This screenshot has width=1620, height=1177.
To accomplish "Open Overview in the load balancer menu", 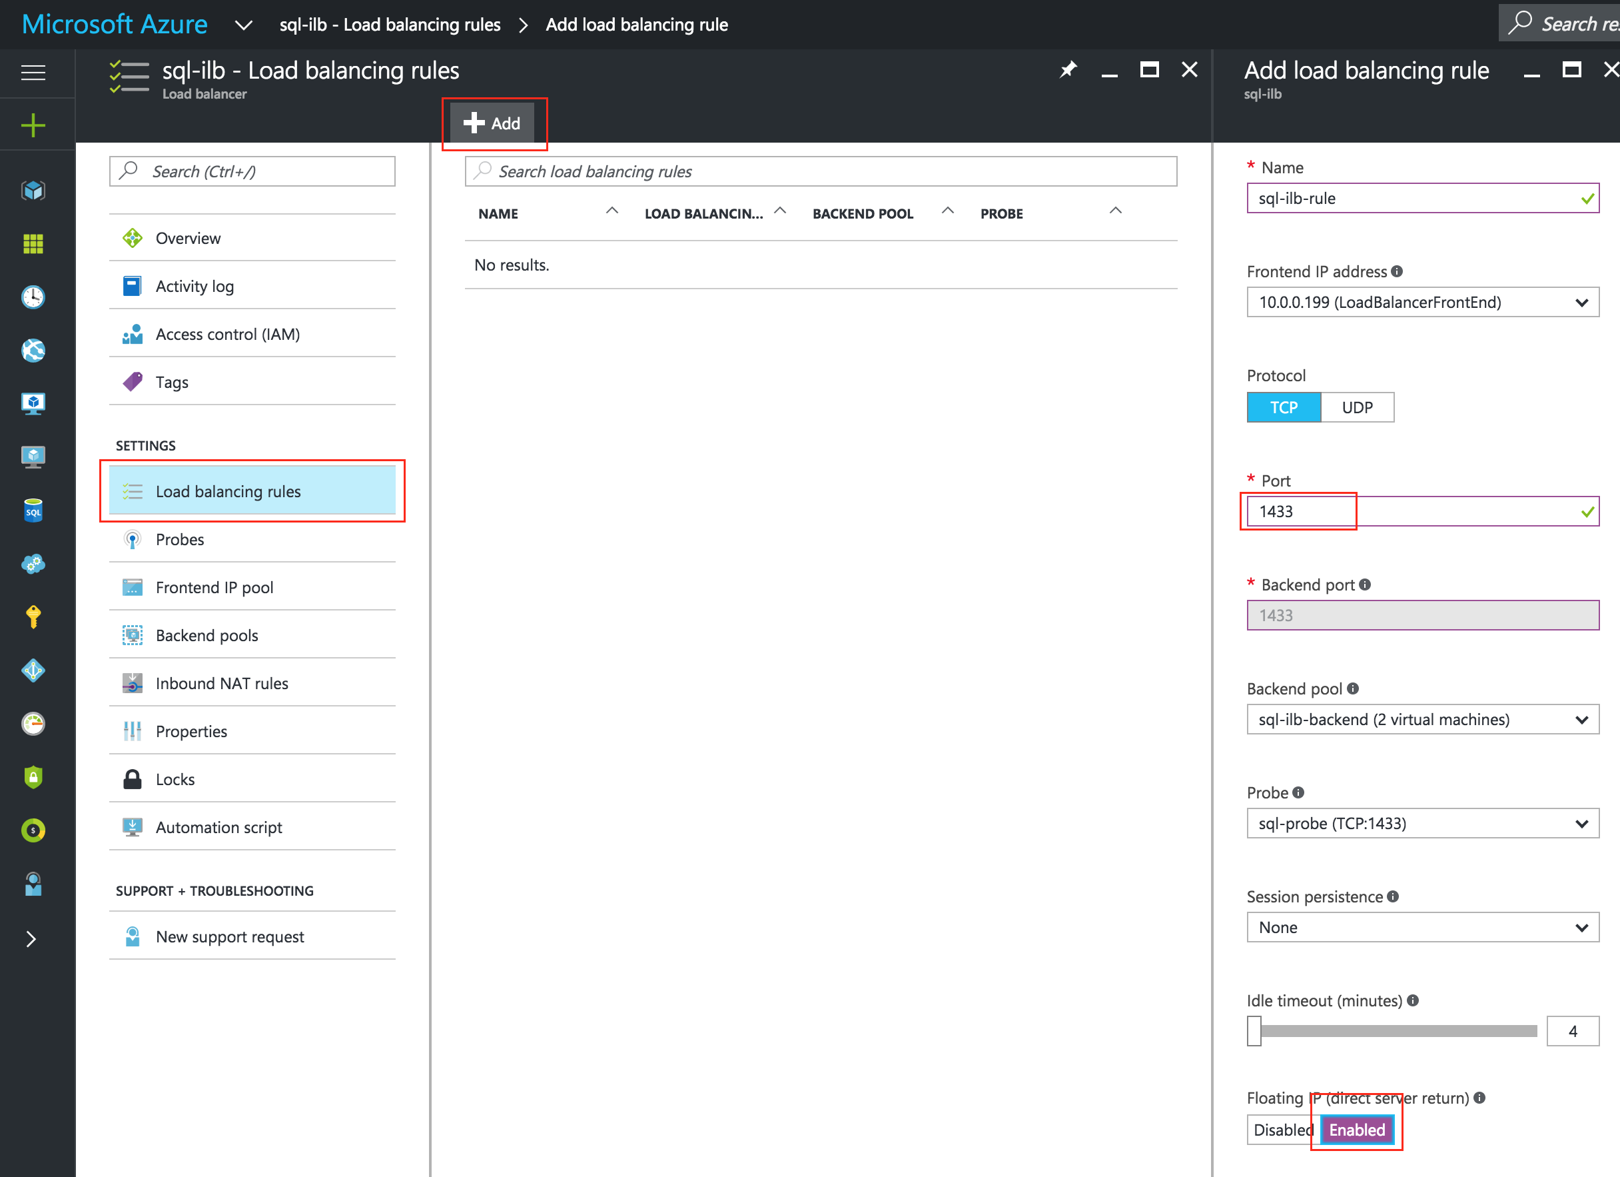I will pyautogui.click(x=252, y=238).
